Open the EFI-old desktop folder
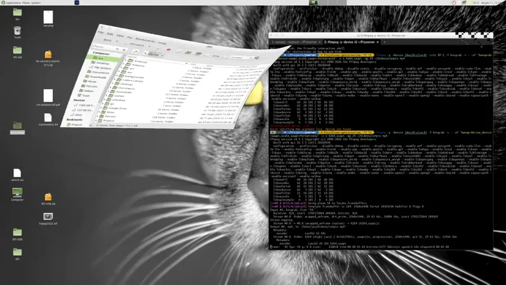 click(17, 52)
